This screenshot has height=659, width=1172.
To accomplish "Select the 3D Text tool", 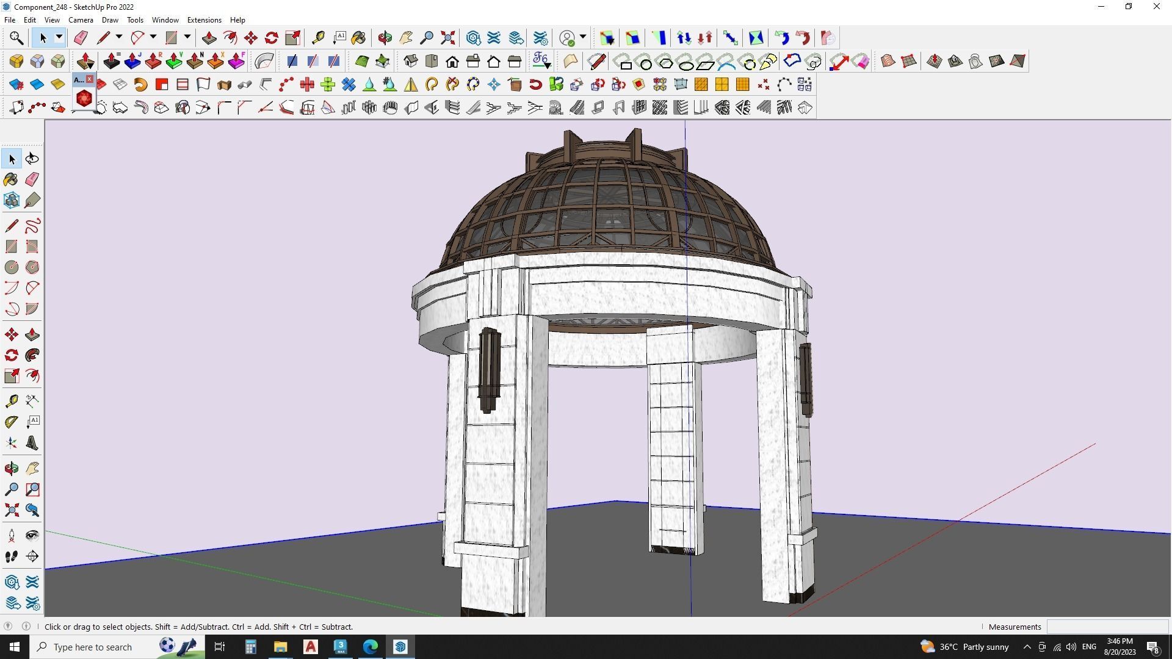I will [32, 443].
